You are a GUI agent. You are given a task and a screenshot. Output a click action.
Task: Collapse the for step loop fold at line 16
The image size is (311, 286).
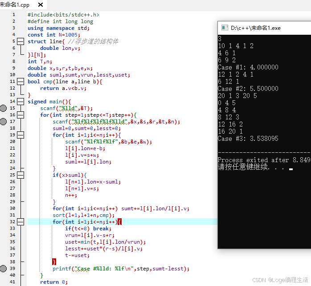pyautogui.click(x=20, y=115)
